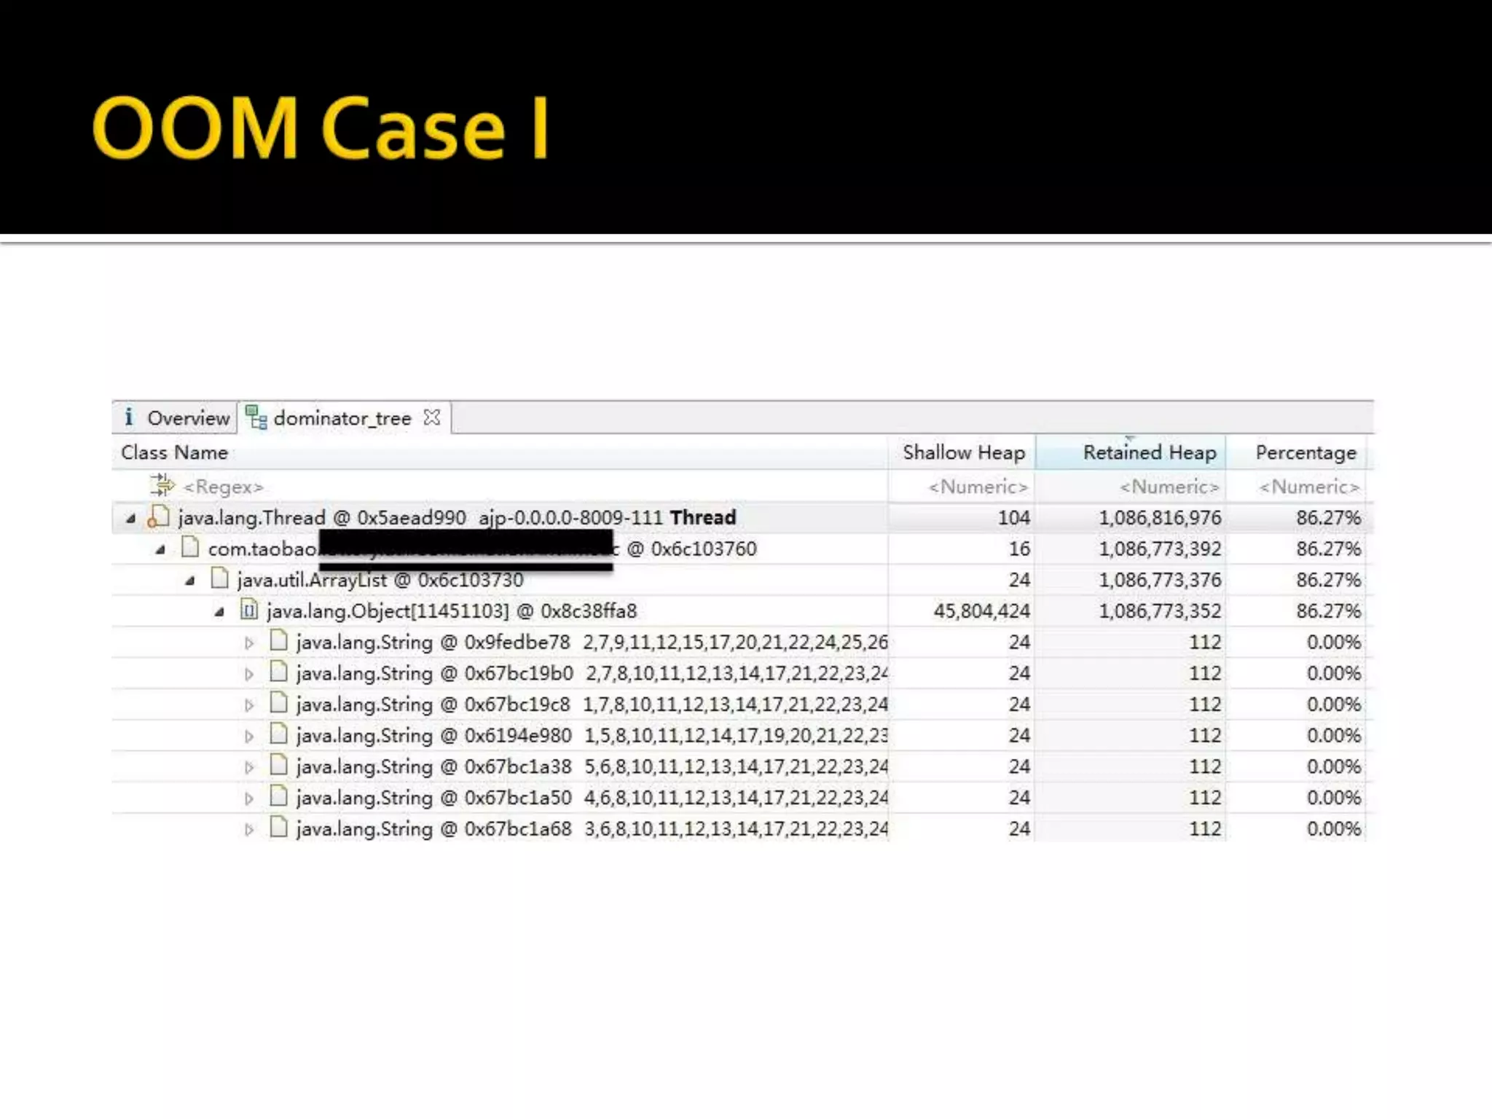Expand String @ 0x67bc1a68 node

(x=249, y=829)
